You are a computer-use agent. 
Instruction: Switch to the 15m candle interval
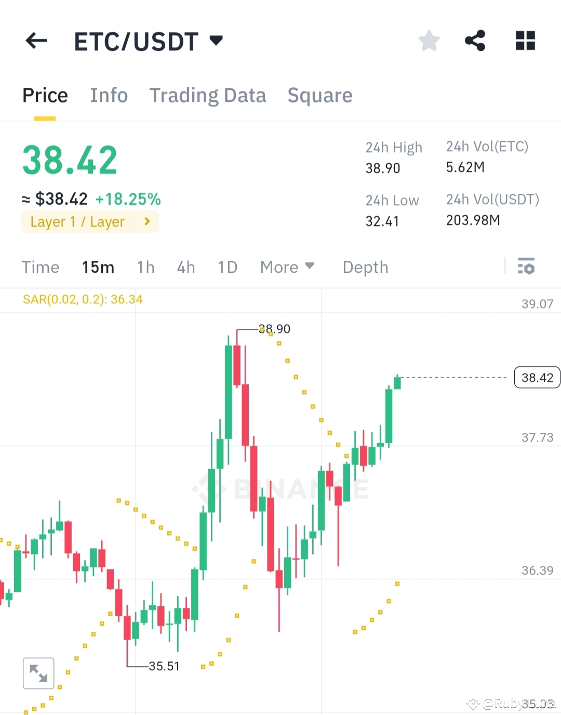(98, 267)
